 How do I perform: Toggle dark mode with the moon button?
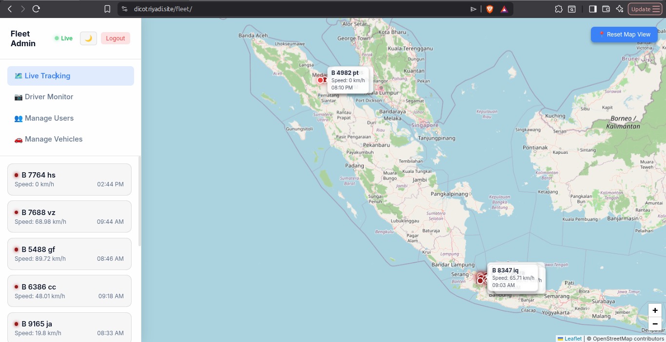(88, 38)
